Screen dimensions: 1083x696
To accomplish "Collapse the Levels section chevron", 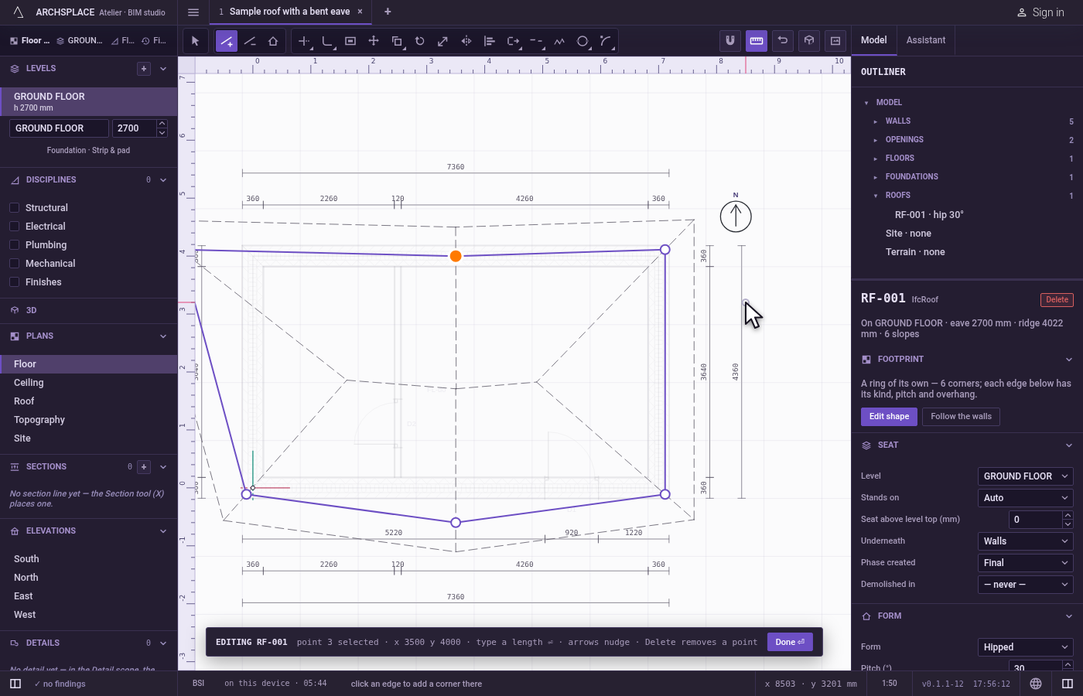I will [163, 69].
